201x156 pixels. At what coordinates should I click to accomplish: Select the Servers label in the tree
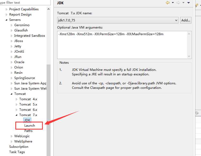15,20
